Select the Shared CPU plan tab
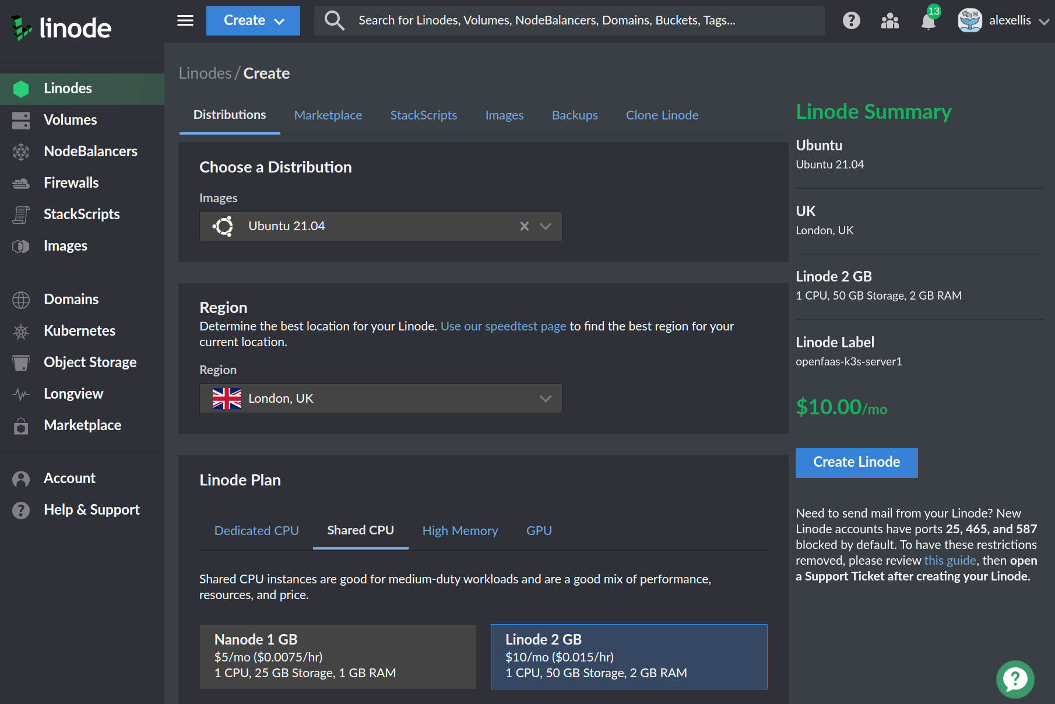The width and height of the screenshot is (1055, 704). pos(361,530)
